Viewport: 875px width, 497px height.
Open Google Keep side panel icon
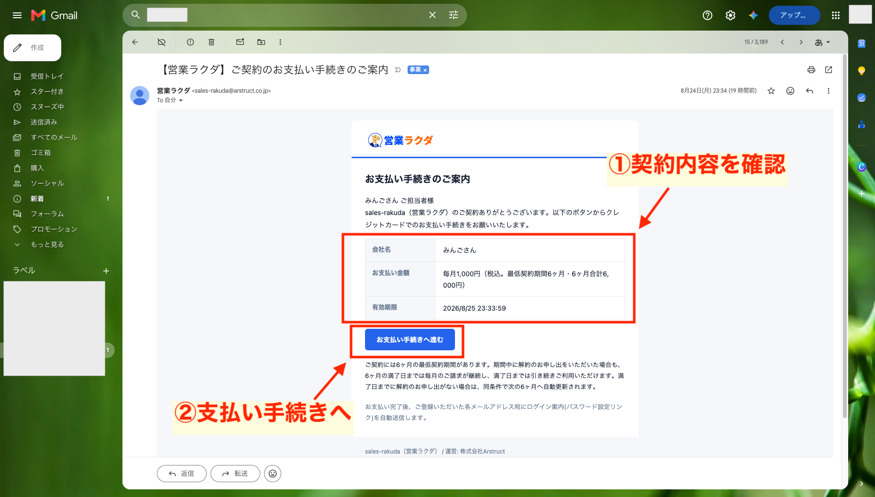tap(862, 71)
